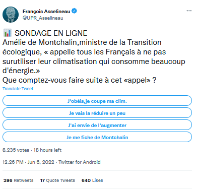Pick "Je me fiche de Montchalin" option
Image resolution: width=197 pixels, height=190 pixels.
[97, 137]
